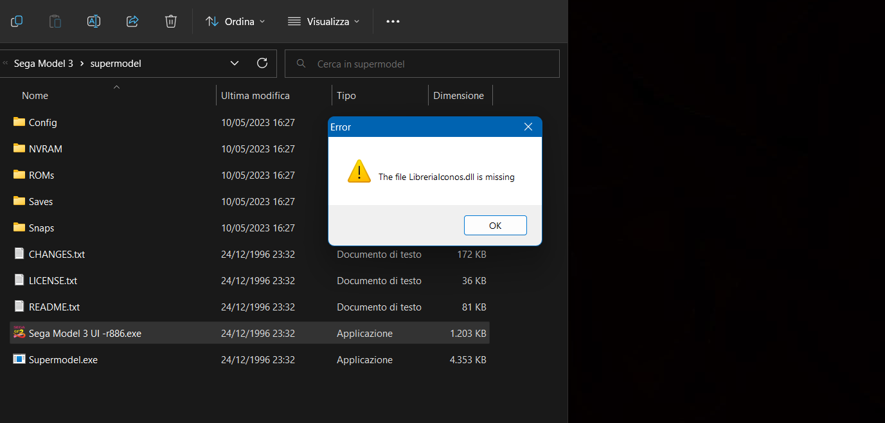Click the LibreriaIconos.dll missing message
885x423 pixels.
(447, 177)
